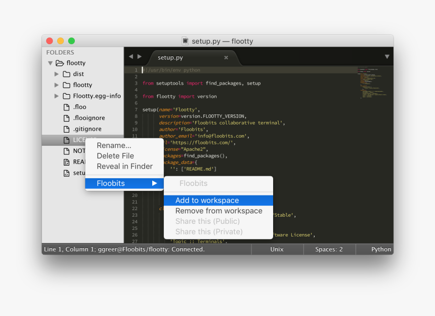Click the .gitignore file icon
Viewport: 435px width, 316px height.
coord(66,129)
